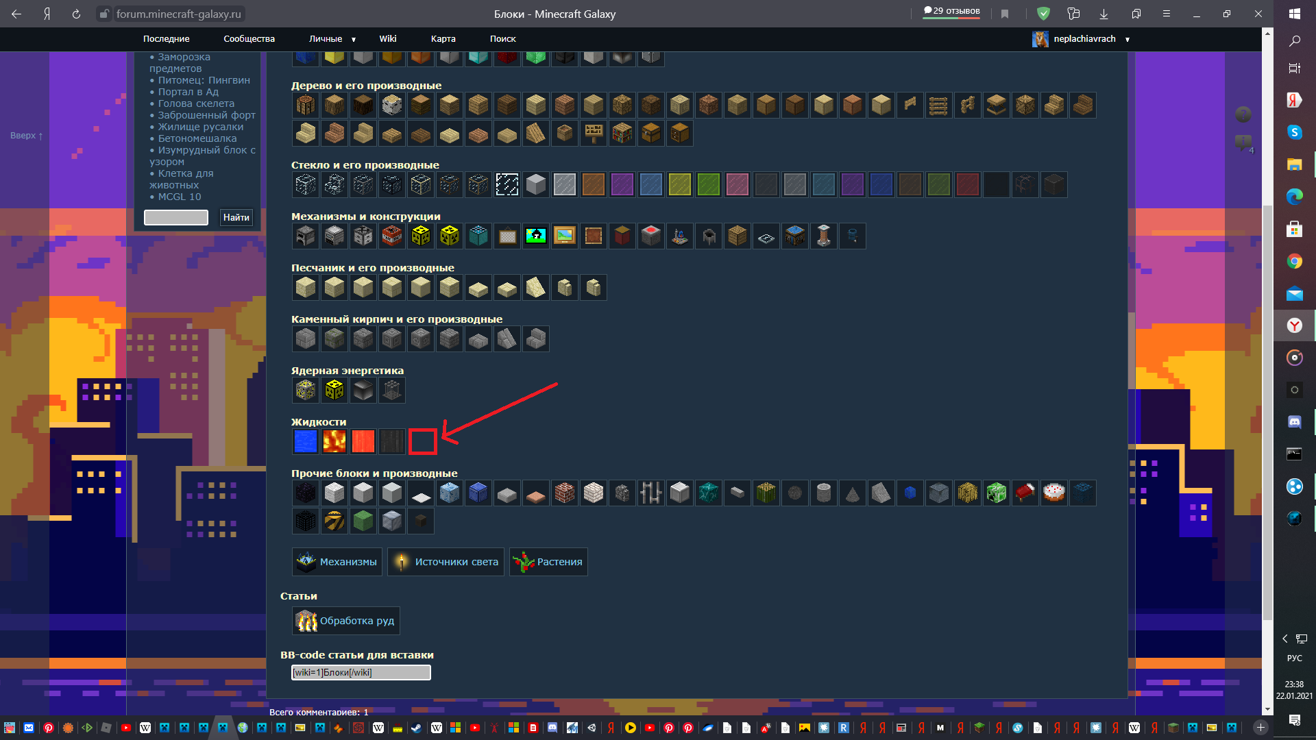This screenshot has height=740, width=1316.
Task: Open the Бетономешалка sidebar link
Action: click(x=197, y=138)
